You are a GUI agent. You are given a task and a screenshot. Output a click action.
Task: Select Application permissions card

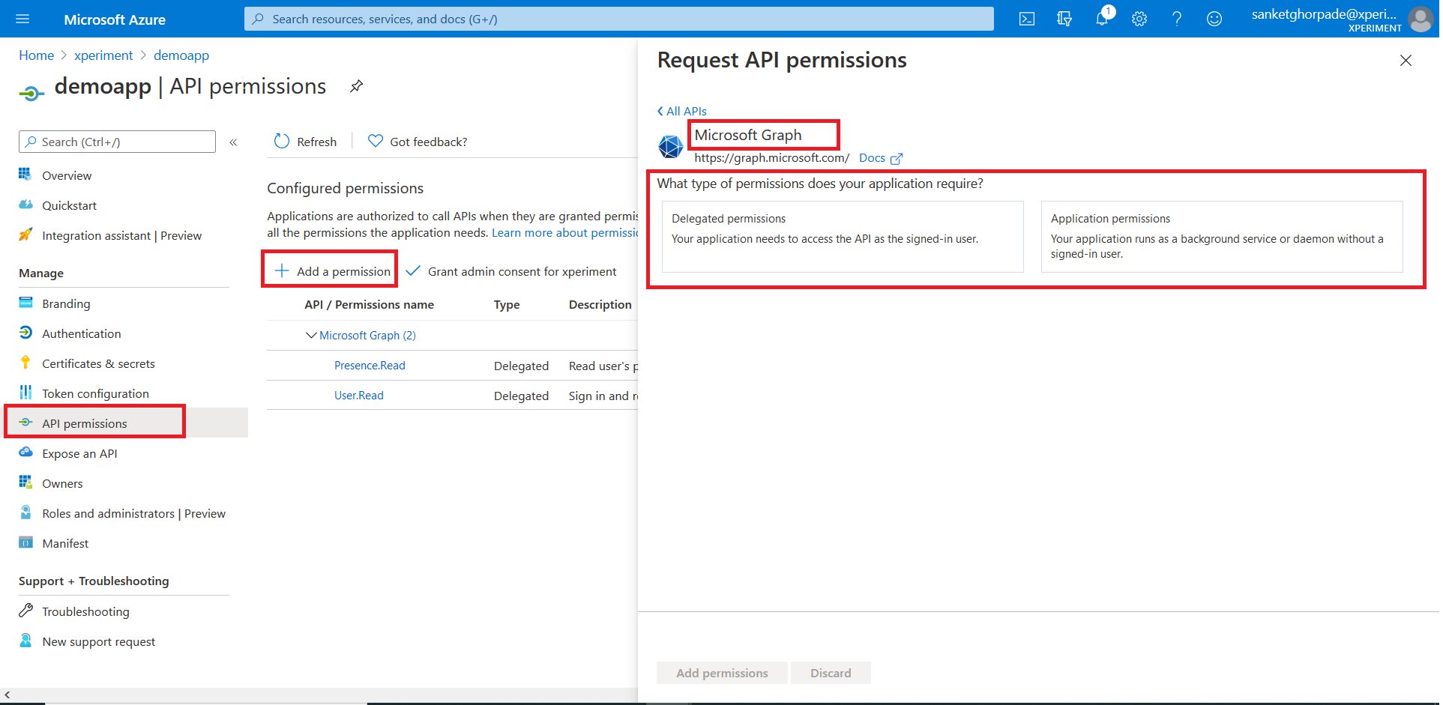click(x=1221, y=236)
